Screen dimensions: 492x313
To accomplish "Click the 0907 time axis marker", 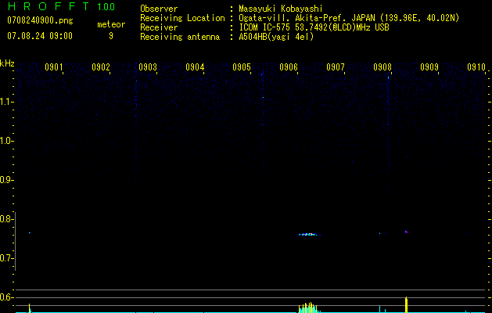I will click(335, 67).
